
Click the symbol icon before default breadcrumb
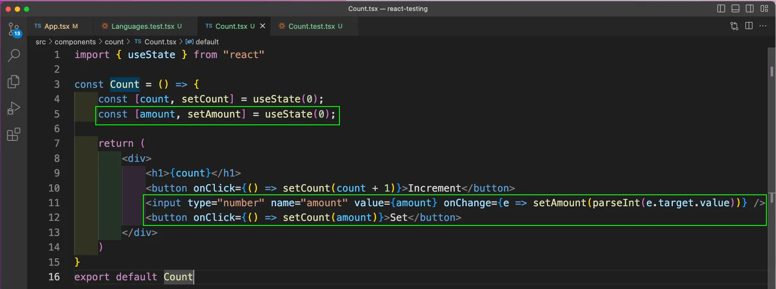189,42
